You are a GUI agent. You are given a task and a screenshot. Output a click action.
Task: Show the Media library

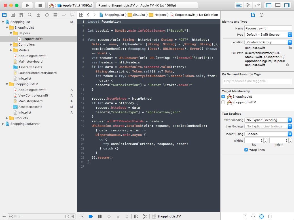(270, 216)
